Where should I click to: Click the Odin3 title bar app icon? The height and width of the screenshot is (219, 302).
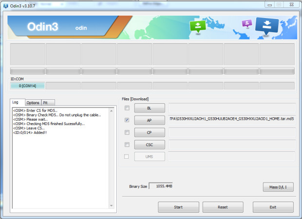[x=6, y=6]
